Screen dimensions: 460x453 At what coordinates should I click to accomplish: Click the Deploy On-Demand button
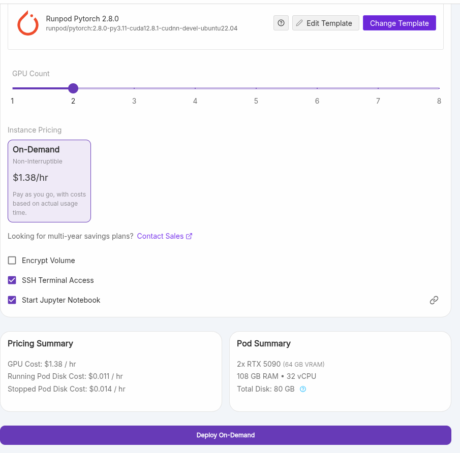pos(225,435)
